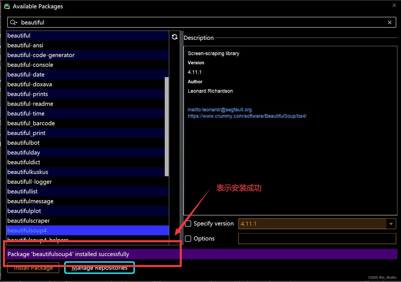Image resolution: width=401 pixels, height=282 pixels.
Task: Open search history via magnifier icon
Action: 14,23
